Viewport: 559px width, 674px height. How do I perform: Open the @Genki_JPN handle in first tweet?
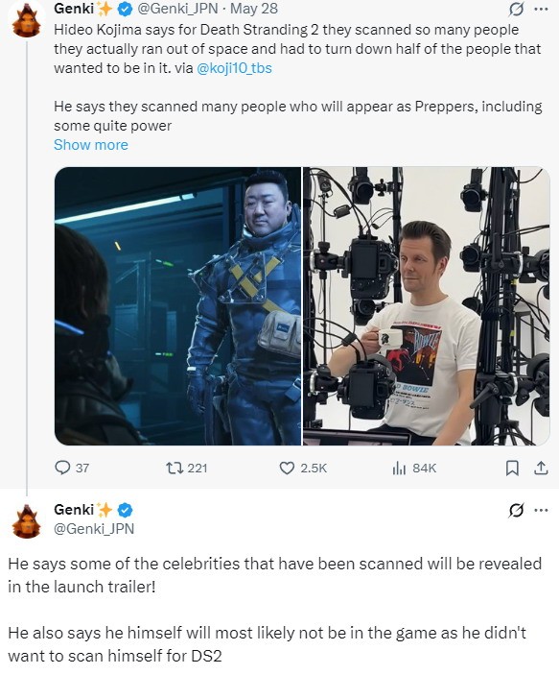(x=177, y=9)
